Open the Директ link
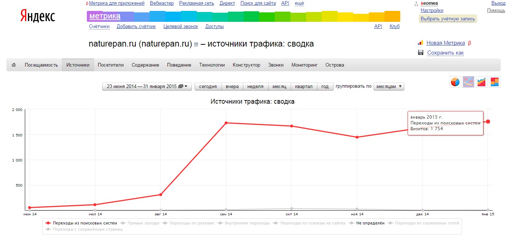This screenshot has width=509, height=239. pos(227,3)
